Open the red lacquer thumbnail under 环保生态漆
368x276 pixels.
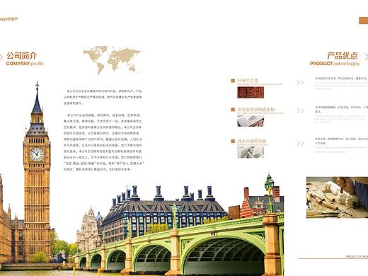[251, 92]
